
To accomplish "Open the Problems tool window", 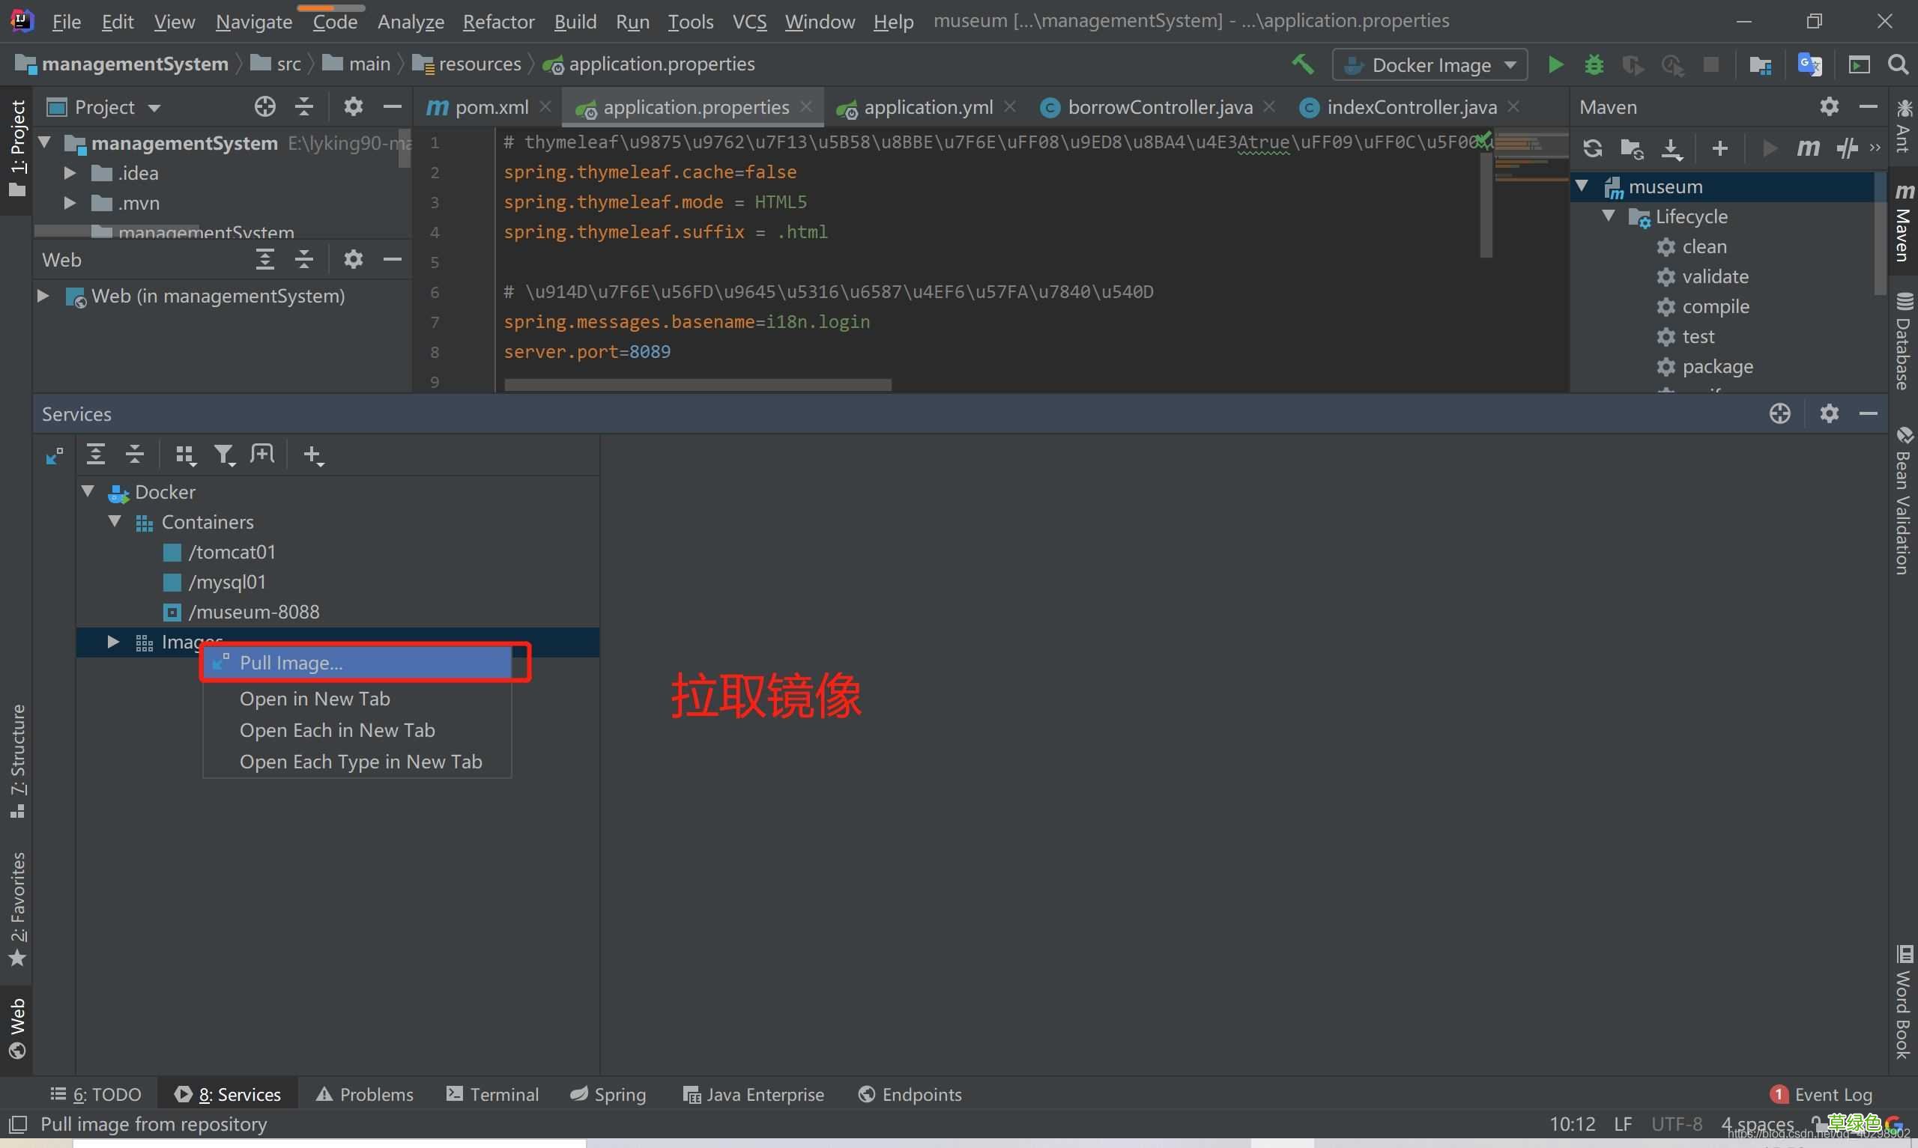I will 365,1094.
